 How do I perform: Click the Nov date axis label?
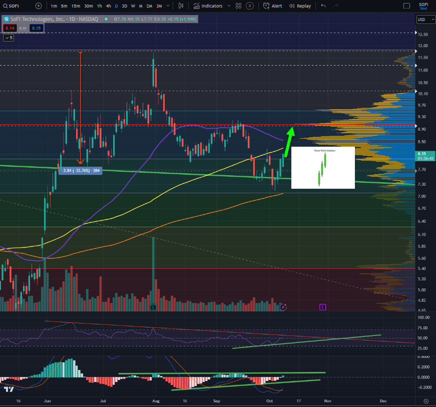pyautogui.click(x=328, y=401)
